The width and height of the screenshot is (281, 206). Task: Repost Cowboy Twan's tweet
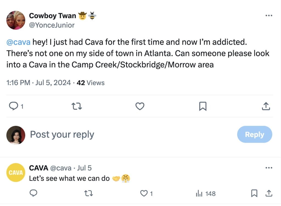click(77, 106)
